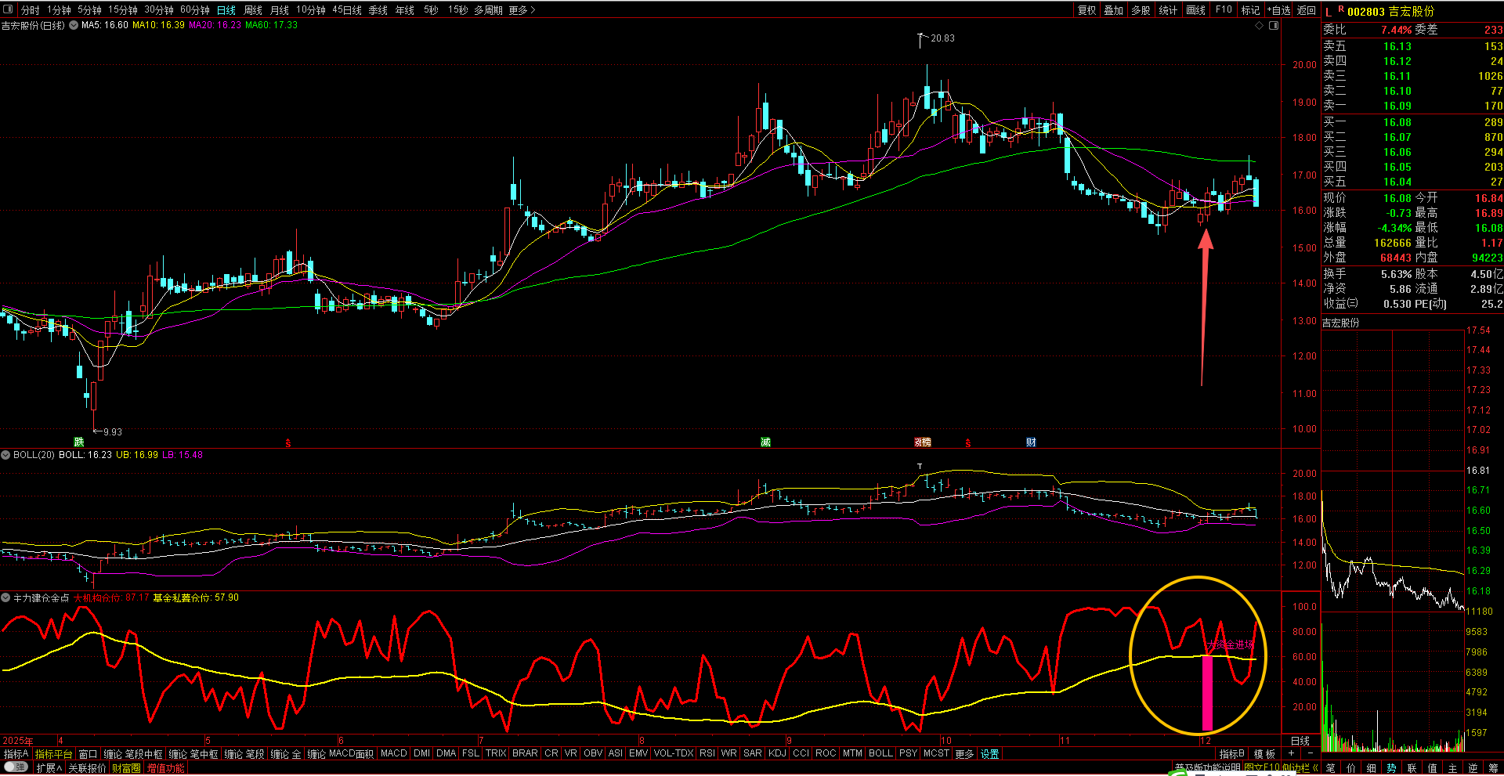Switch indicator to MACD
This screenshot has width=1504, height=776.
pyautogui.click(x=394, y=753)
